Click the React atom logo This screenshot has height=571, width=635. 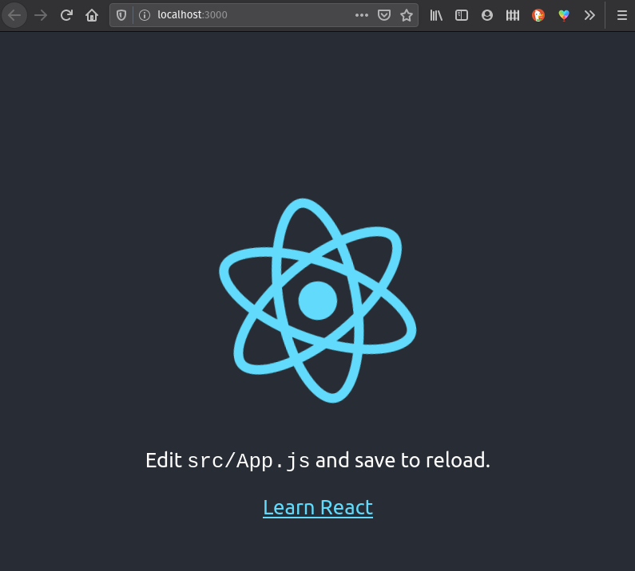pos(318,301)
